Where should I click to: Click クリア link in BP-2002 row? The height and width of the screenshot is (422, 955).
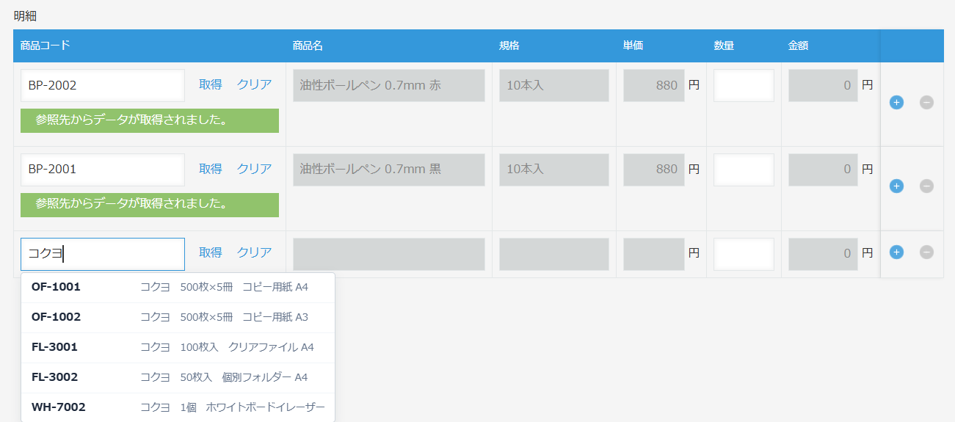(x=254, y=84)
